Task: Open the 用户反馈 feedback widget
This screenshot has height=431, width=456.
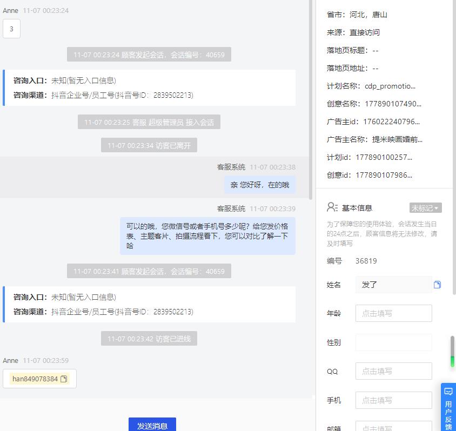Action: click(448, 407)
